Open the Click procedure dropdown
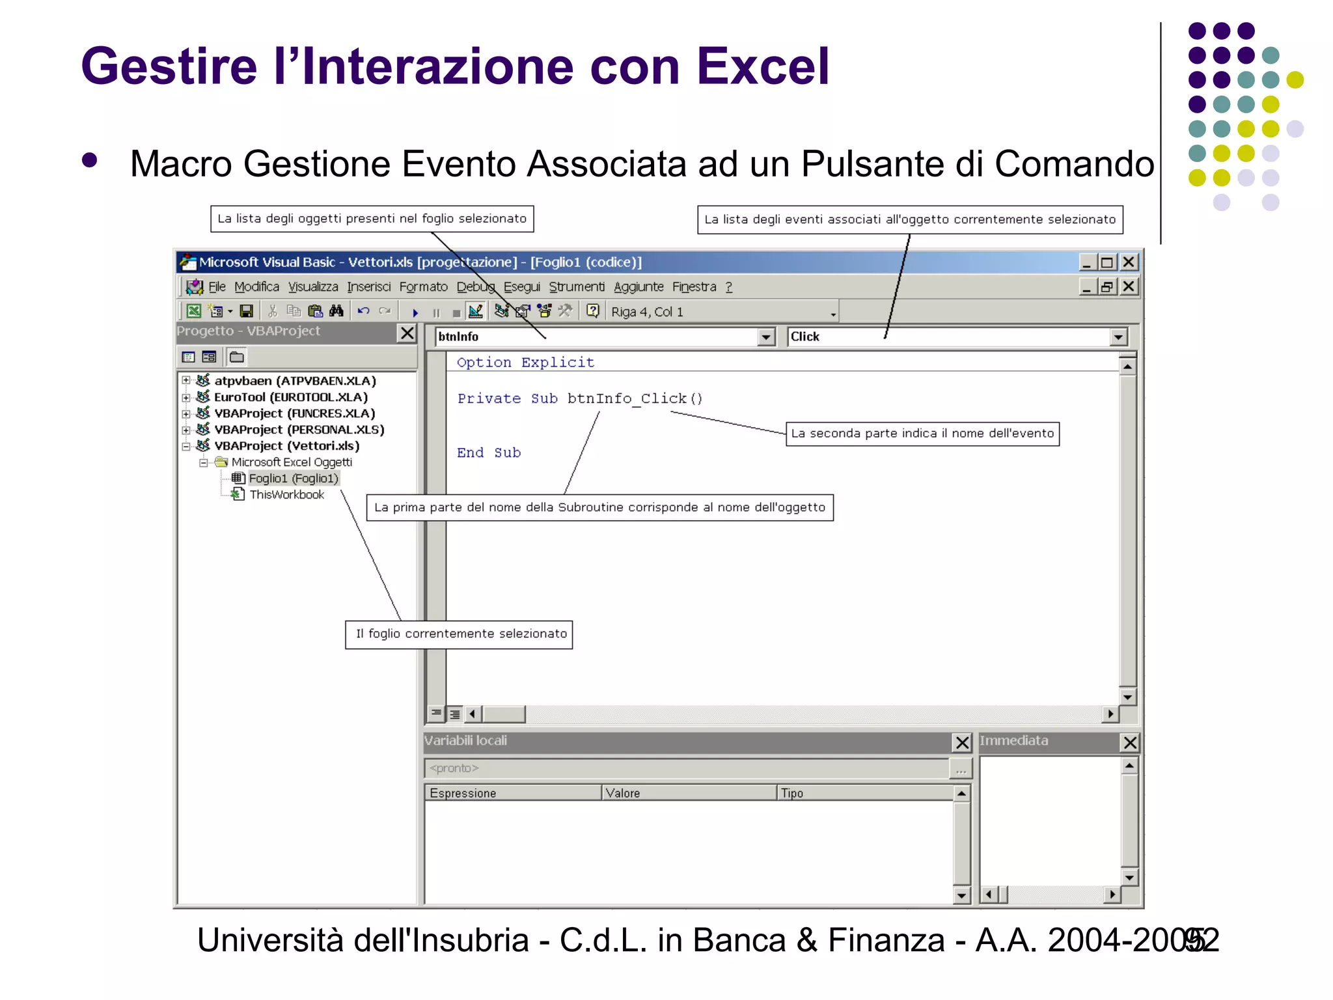 tap(1118, 337)
